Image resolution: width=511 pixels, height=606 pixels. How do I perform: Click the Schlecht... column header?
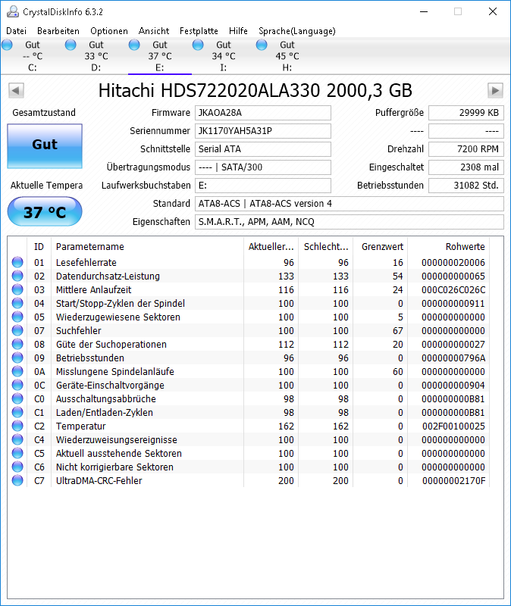[x=326, y=247]
